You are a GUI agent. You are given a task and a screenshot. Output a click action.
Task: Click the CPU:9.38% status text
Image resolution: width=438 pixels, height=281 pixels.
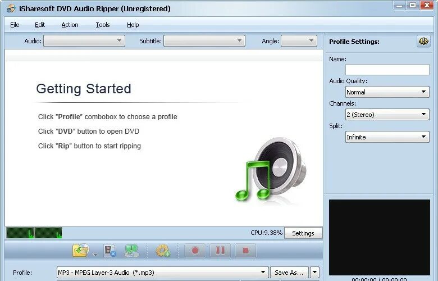point(266,233)
